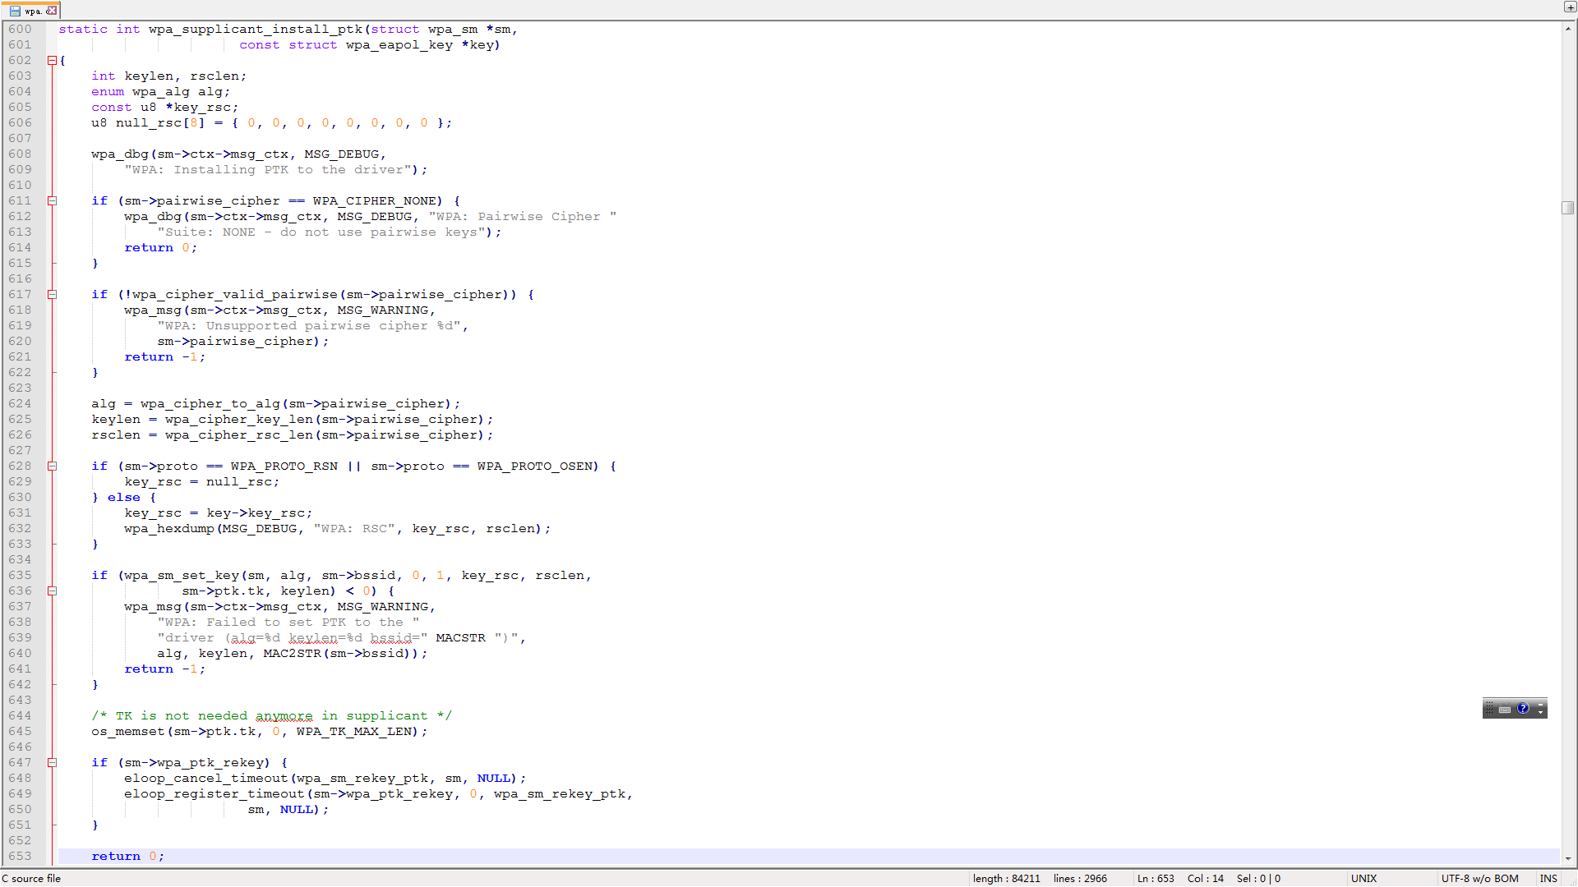1578x887 pixels.
Task: Click 'wpa_cipher_to_alg' on line 624
Action: pyautogui.click(x=210, y=404)
